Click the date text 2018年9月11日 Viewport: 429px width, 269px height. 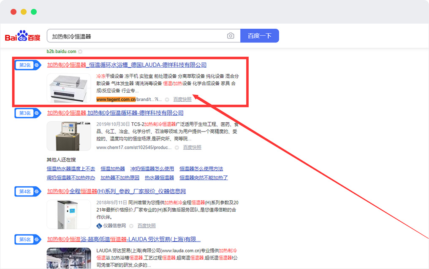[x=111, y=203]
